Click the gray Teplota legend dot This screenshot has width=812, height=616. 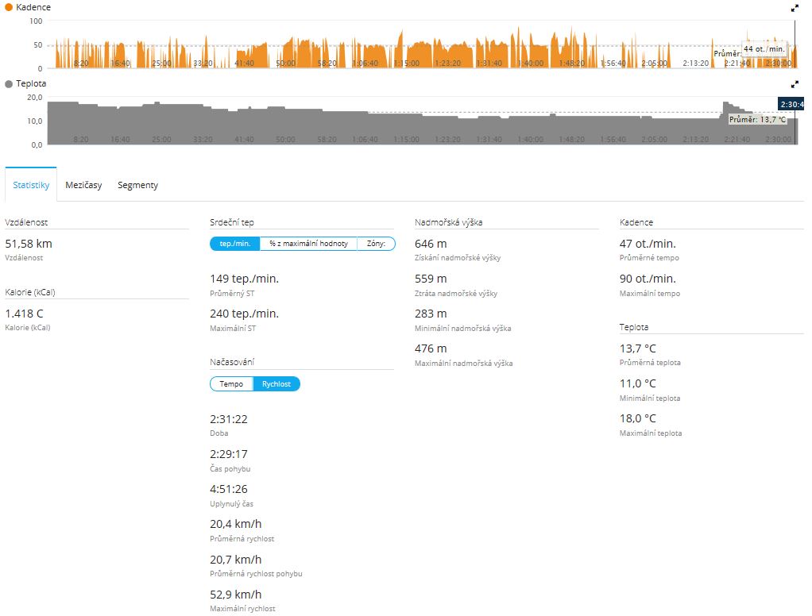pos(9,83)
